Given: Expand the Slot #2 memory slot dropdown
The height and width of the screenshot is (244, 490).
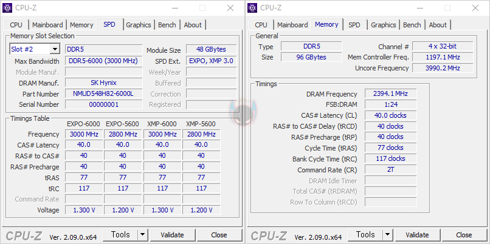Looking at the screenshot, I should tap(55, 49).
